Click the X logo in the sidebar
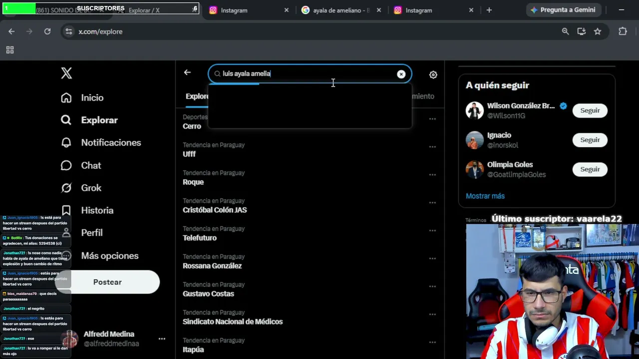This screenshot has width=639, height=359. pyautogui.click(x=66, y=73)
